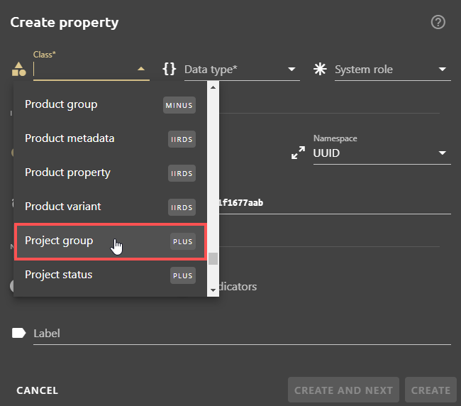This screenshot has height=406, width=461.
Task: Pick Product variant from the list
Action: 110,207
